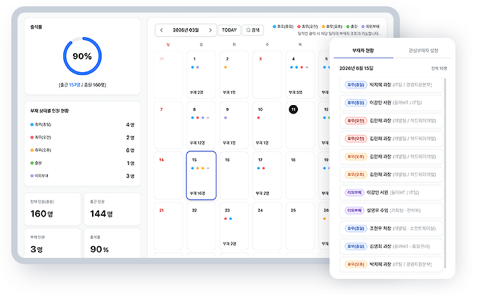Select calendar day 14
This screenshot has height=295, width=487.
[x=169, y=175]
